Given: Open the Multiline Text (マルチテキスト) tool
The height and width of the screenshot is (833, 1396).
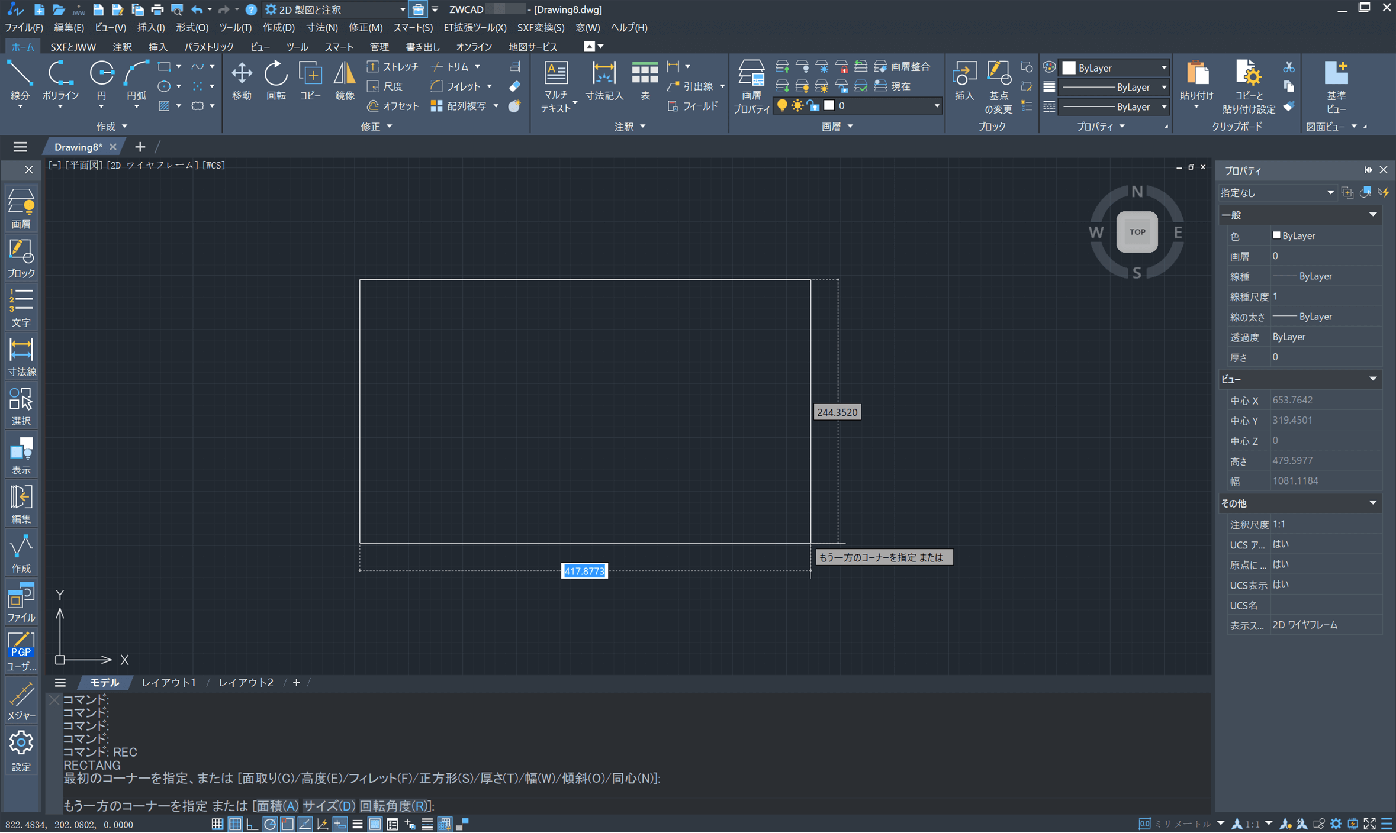Looking at the screenshot, I should [x=556, y=86].
